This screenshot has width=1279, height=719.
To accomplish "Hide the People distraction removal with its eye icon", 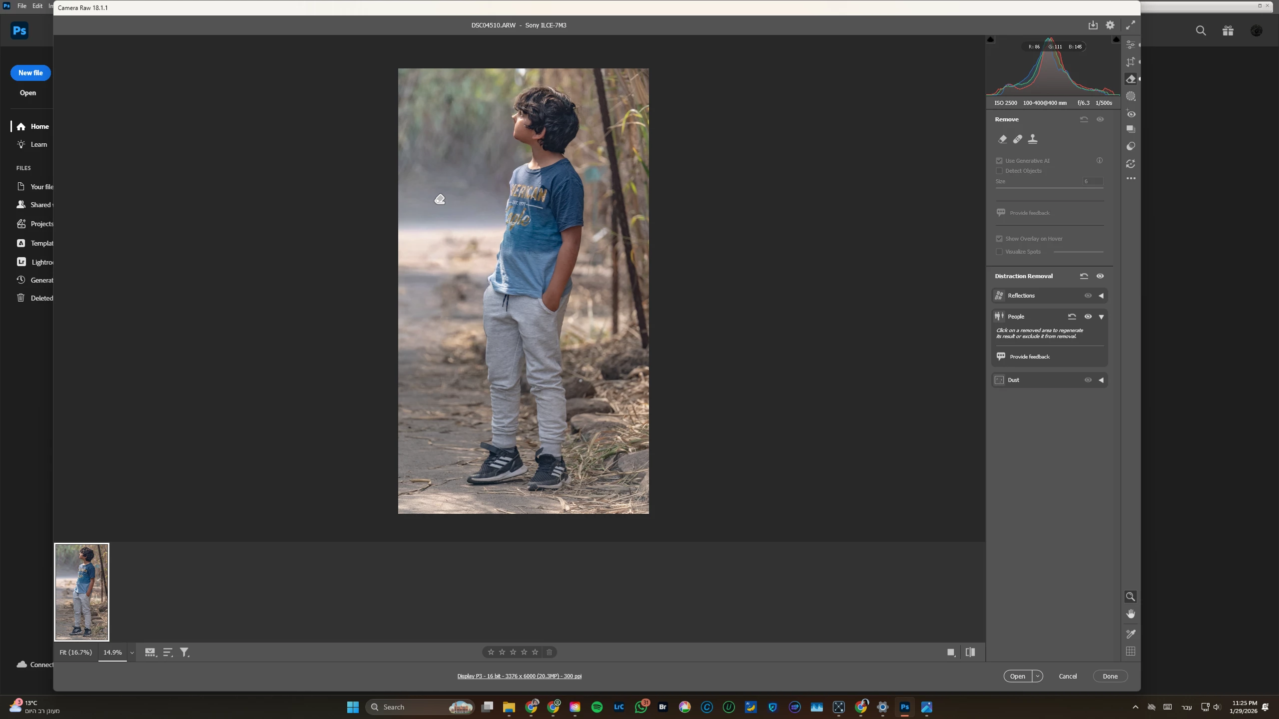I will pos(1088,317).
